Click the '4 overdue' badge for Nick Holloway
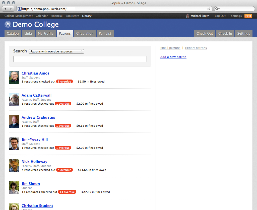Image resolution: width=257 pixels, height=210 pixels. coord(65,170)
